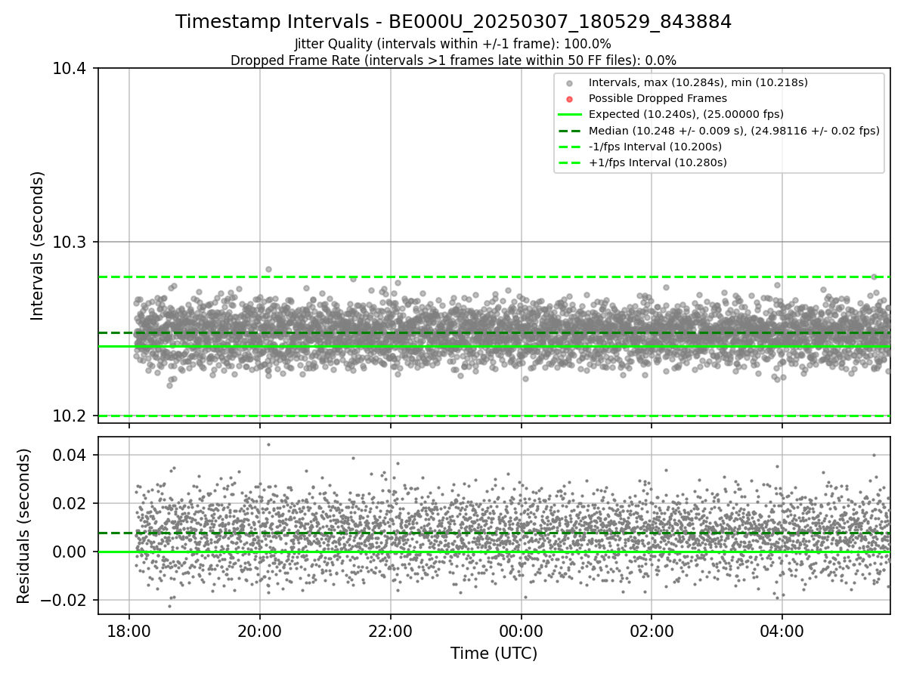Select legend entry 'Possible Dropped Frames'

click(658, 98)
